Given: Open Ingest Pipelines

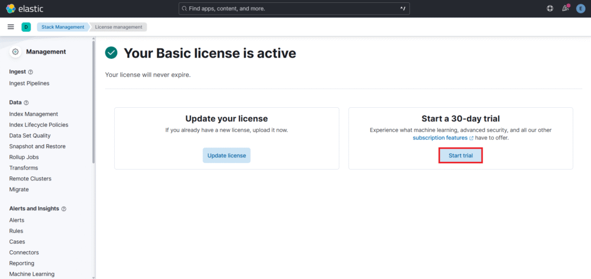Looking at the screenshot, I should (x=29, y=83).
